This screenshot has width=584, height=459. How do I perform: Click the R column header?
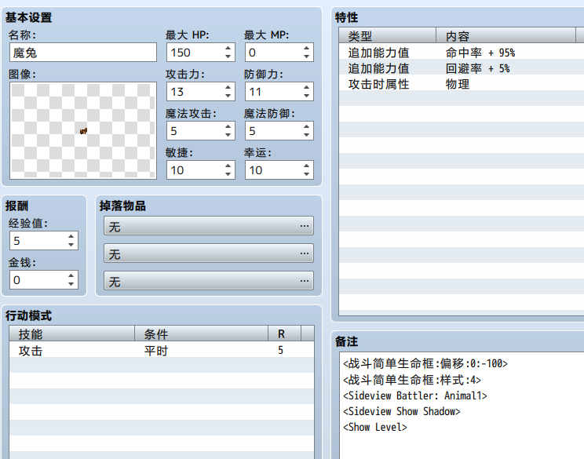coord(284,334)
